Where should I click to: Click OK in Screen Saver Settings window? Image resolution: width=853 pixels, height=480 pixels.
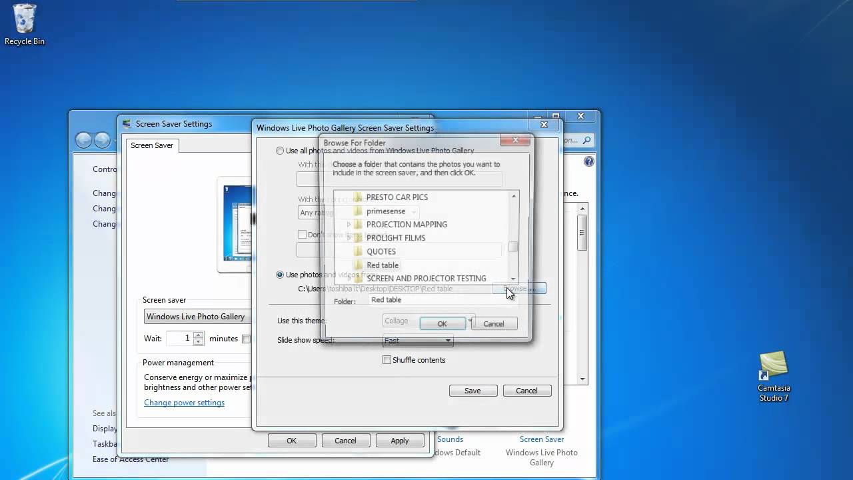(x=291, y=441)
